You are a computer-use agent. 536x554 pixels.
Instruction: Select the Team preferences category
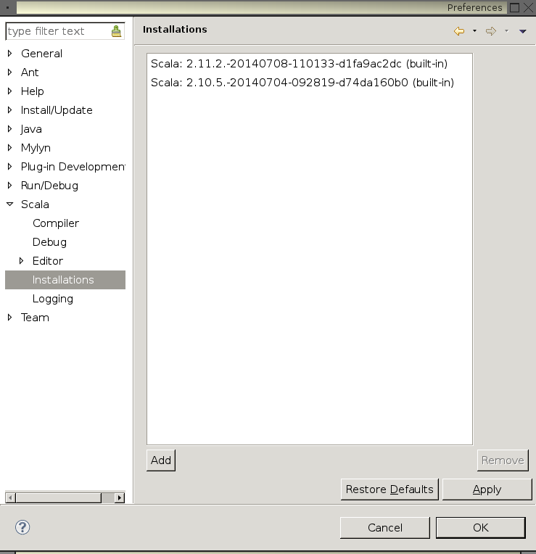pos(35,318)
